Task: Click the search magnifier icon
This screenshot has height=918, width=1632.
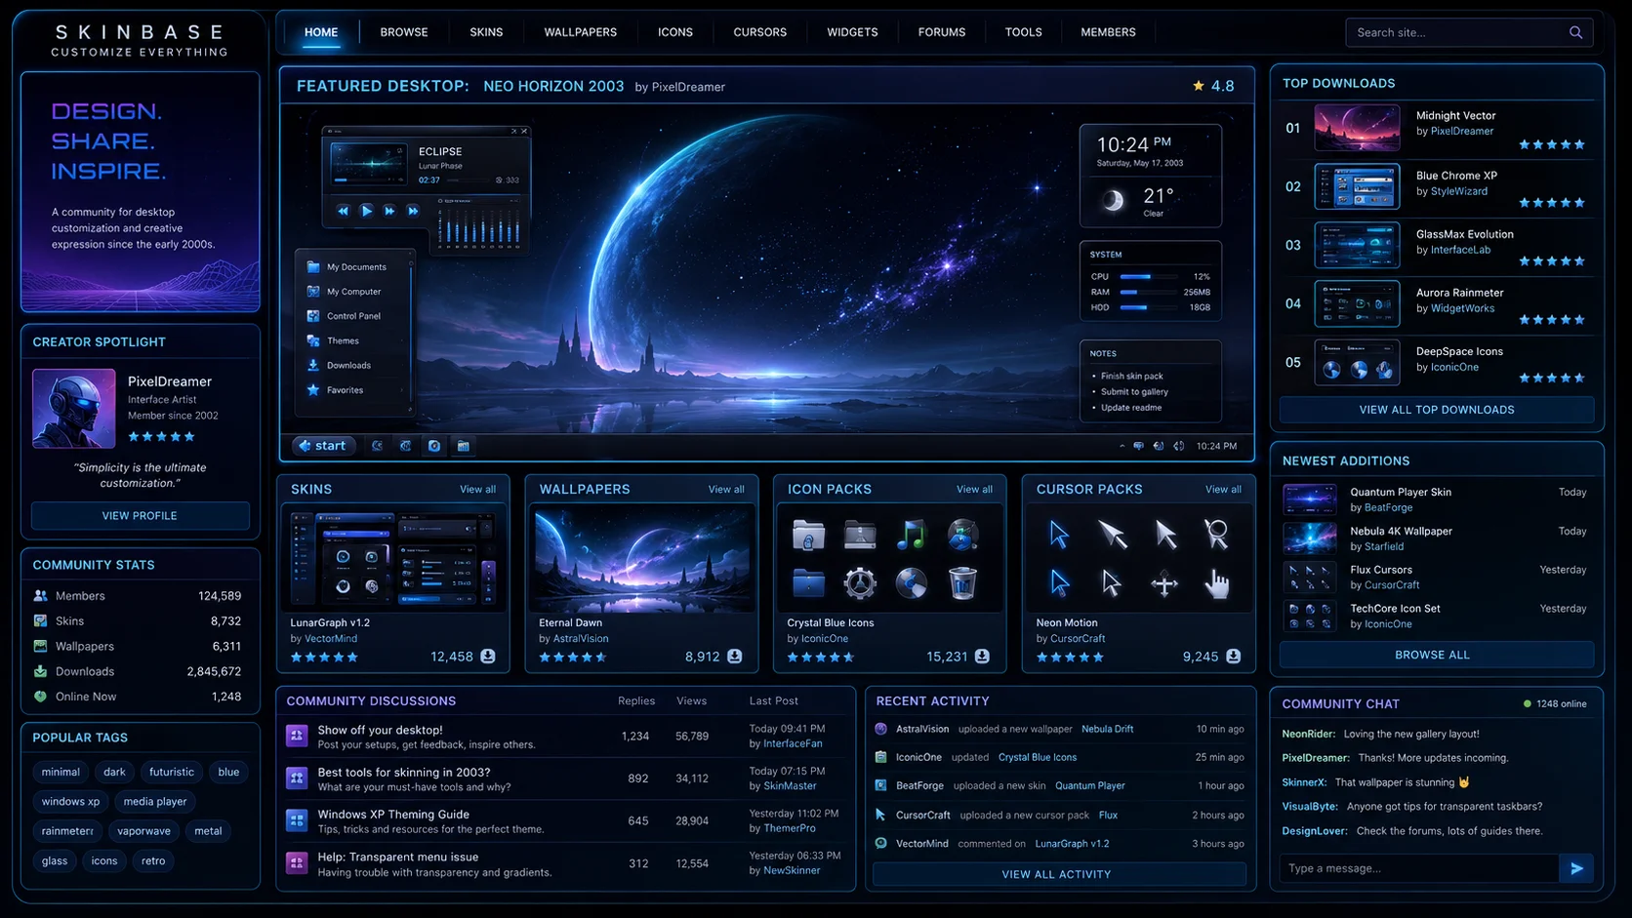Action: click(x=1575, y=32)
